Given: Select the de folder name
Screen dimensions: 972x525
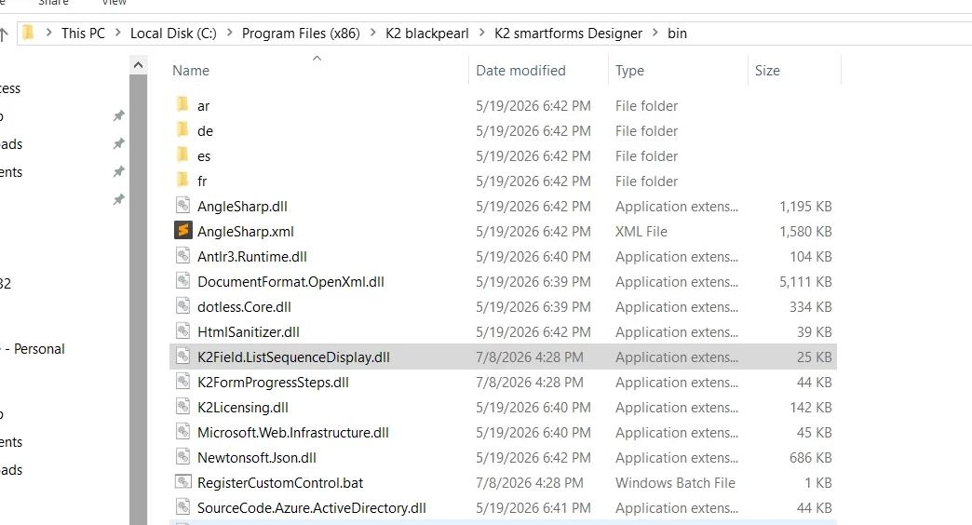Looking at the screenshot, I should click(x=205, y=131).
